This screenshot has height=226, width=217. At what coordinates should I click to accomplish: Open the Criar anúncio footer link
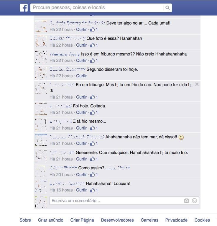click(50, 220)
